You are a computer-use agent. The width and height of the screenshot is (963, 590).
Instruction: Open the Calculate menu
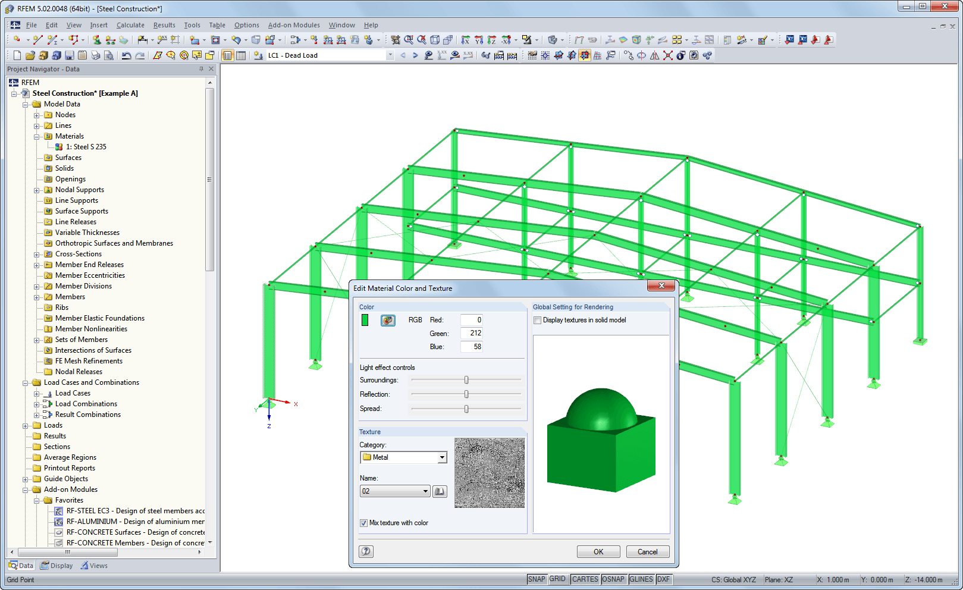point(130,25)
